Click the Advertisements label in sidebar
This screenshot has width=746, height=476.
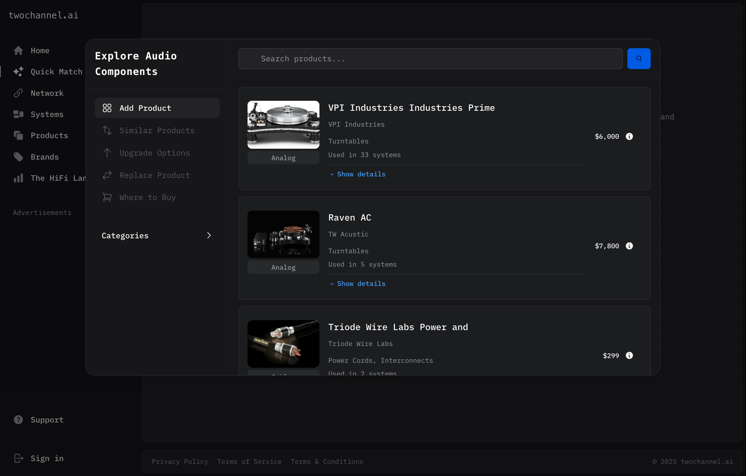(42, 212)
